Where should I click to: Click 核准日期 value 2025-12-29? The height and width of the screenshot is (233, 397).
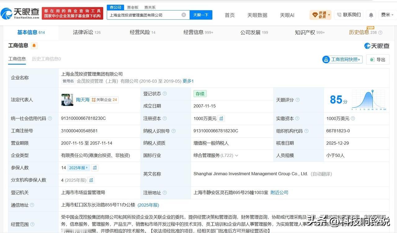[x=338, y=143]
